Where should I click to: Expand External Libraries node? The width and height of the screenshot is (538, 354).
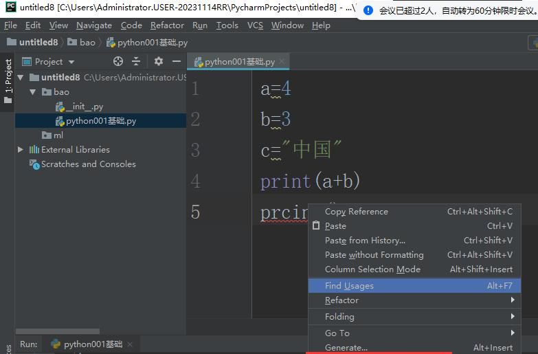[x=20, y=150]
